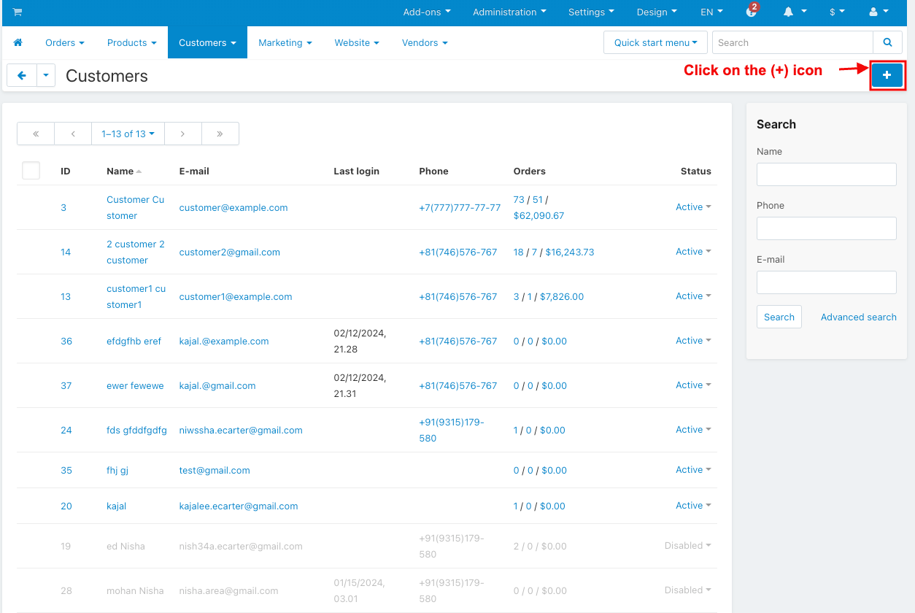Open the EN language dropdown
The height and width of the screenshot is (613, 915).
coord(711,12)
